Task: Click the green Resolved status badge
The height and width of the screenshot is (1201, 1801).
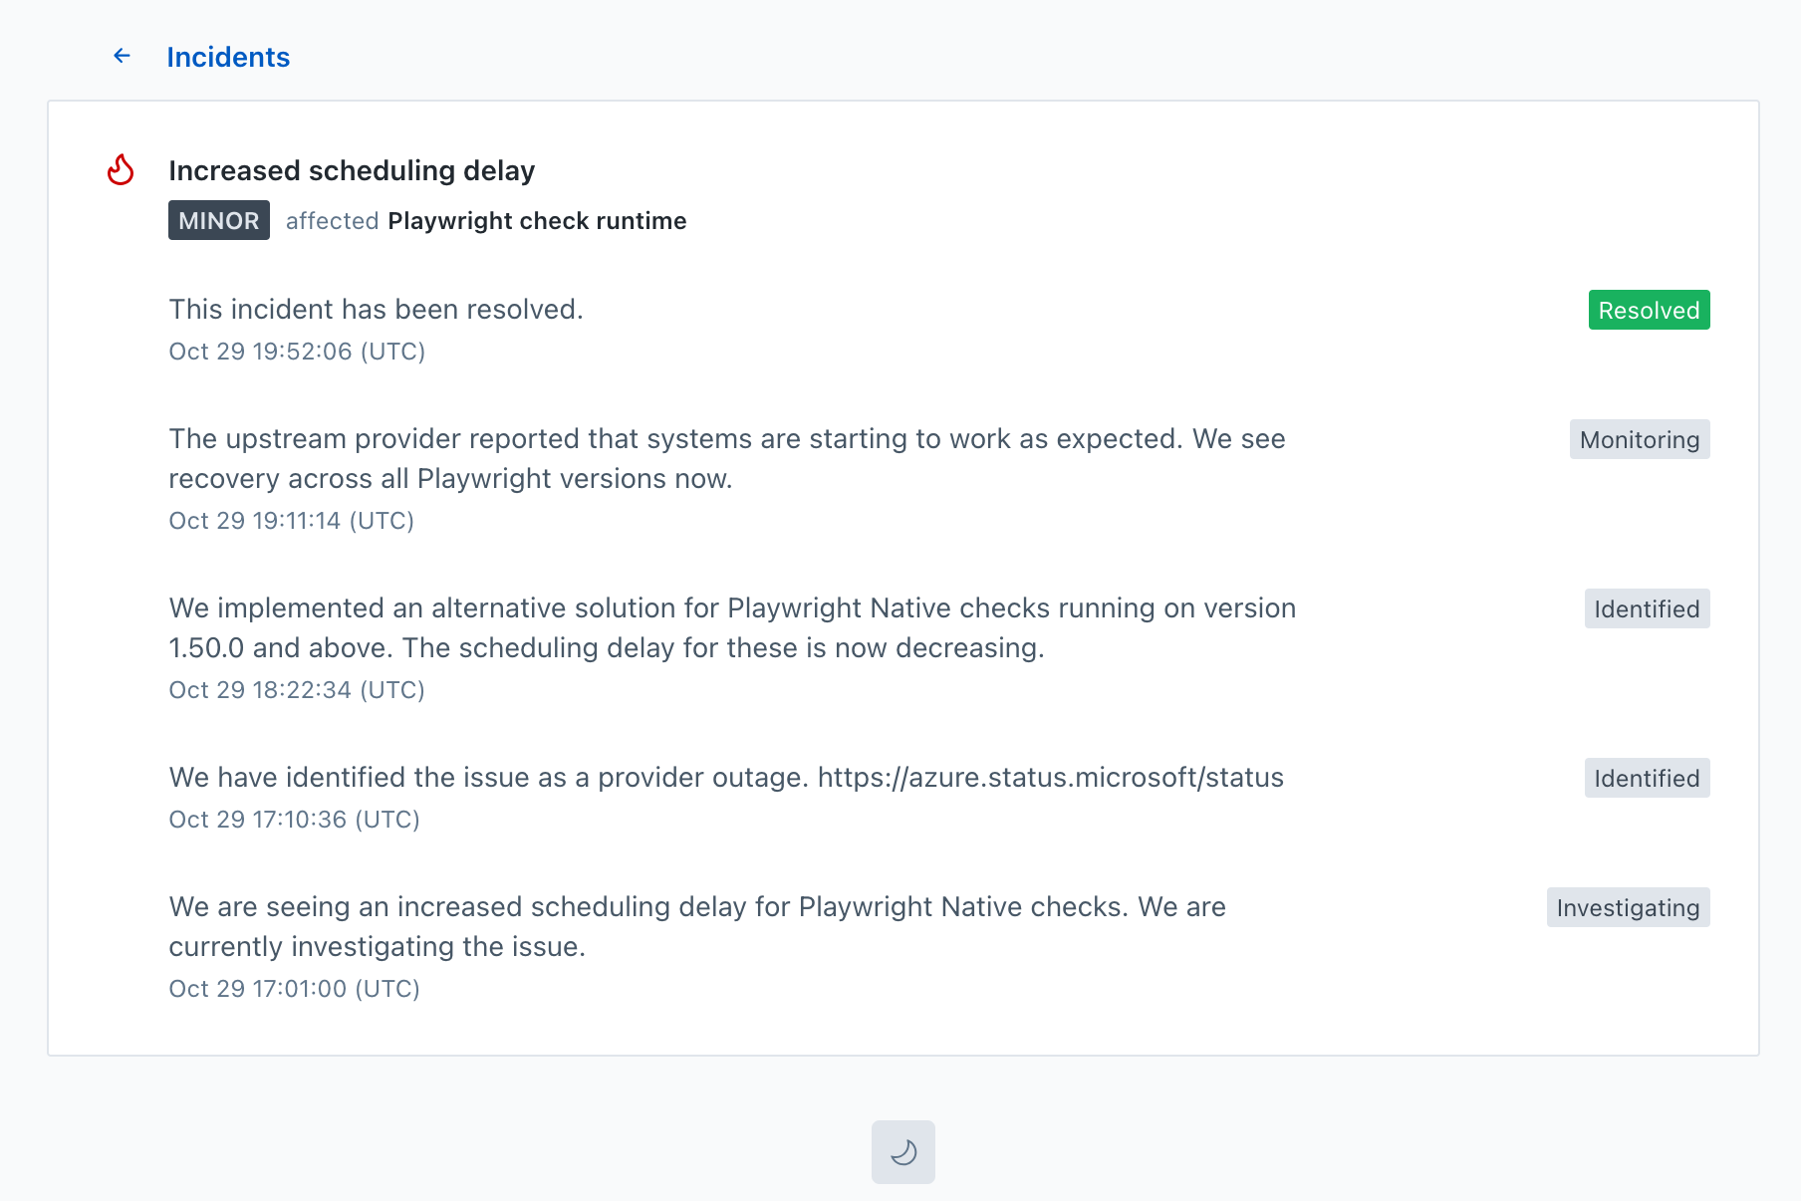Action: [x=1649, y=311]
